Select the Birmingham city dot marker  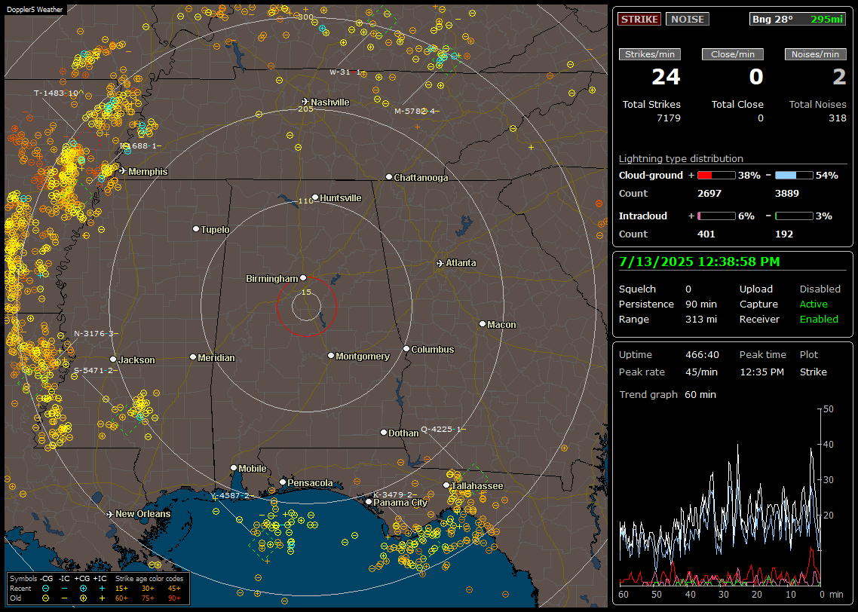coord(303,278)
